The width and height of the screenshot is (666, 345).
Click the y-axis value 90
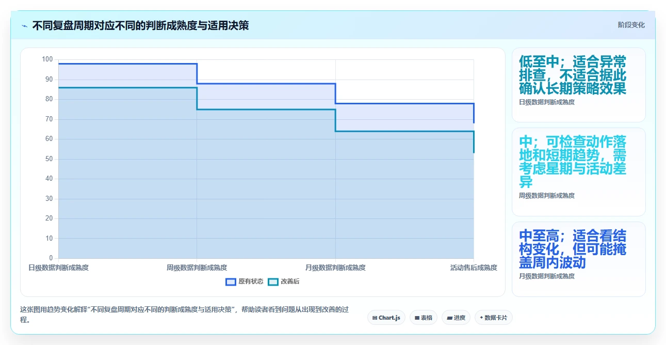coord(49,79)
